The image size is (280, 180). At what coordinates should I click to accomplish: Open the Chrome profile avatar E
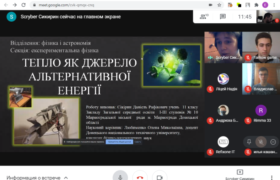coord(265,5)
